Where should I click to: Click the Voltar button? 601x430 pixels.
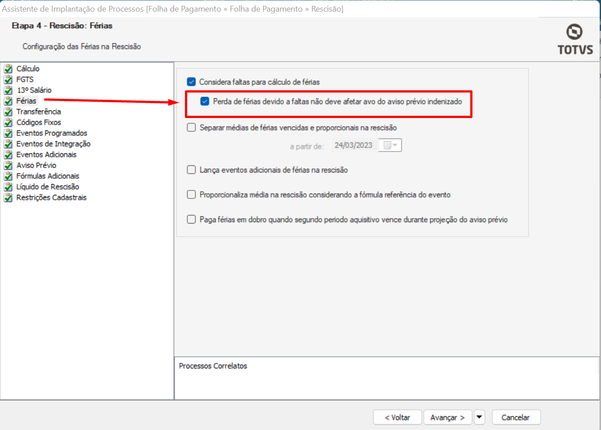398,417
